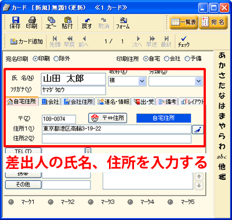Select the 除外 radio button
The image size is (232, 220).
(56, 59)
